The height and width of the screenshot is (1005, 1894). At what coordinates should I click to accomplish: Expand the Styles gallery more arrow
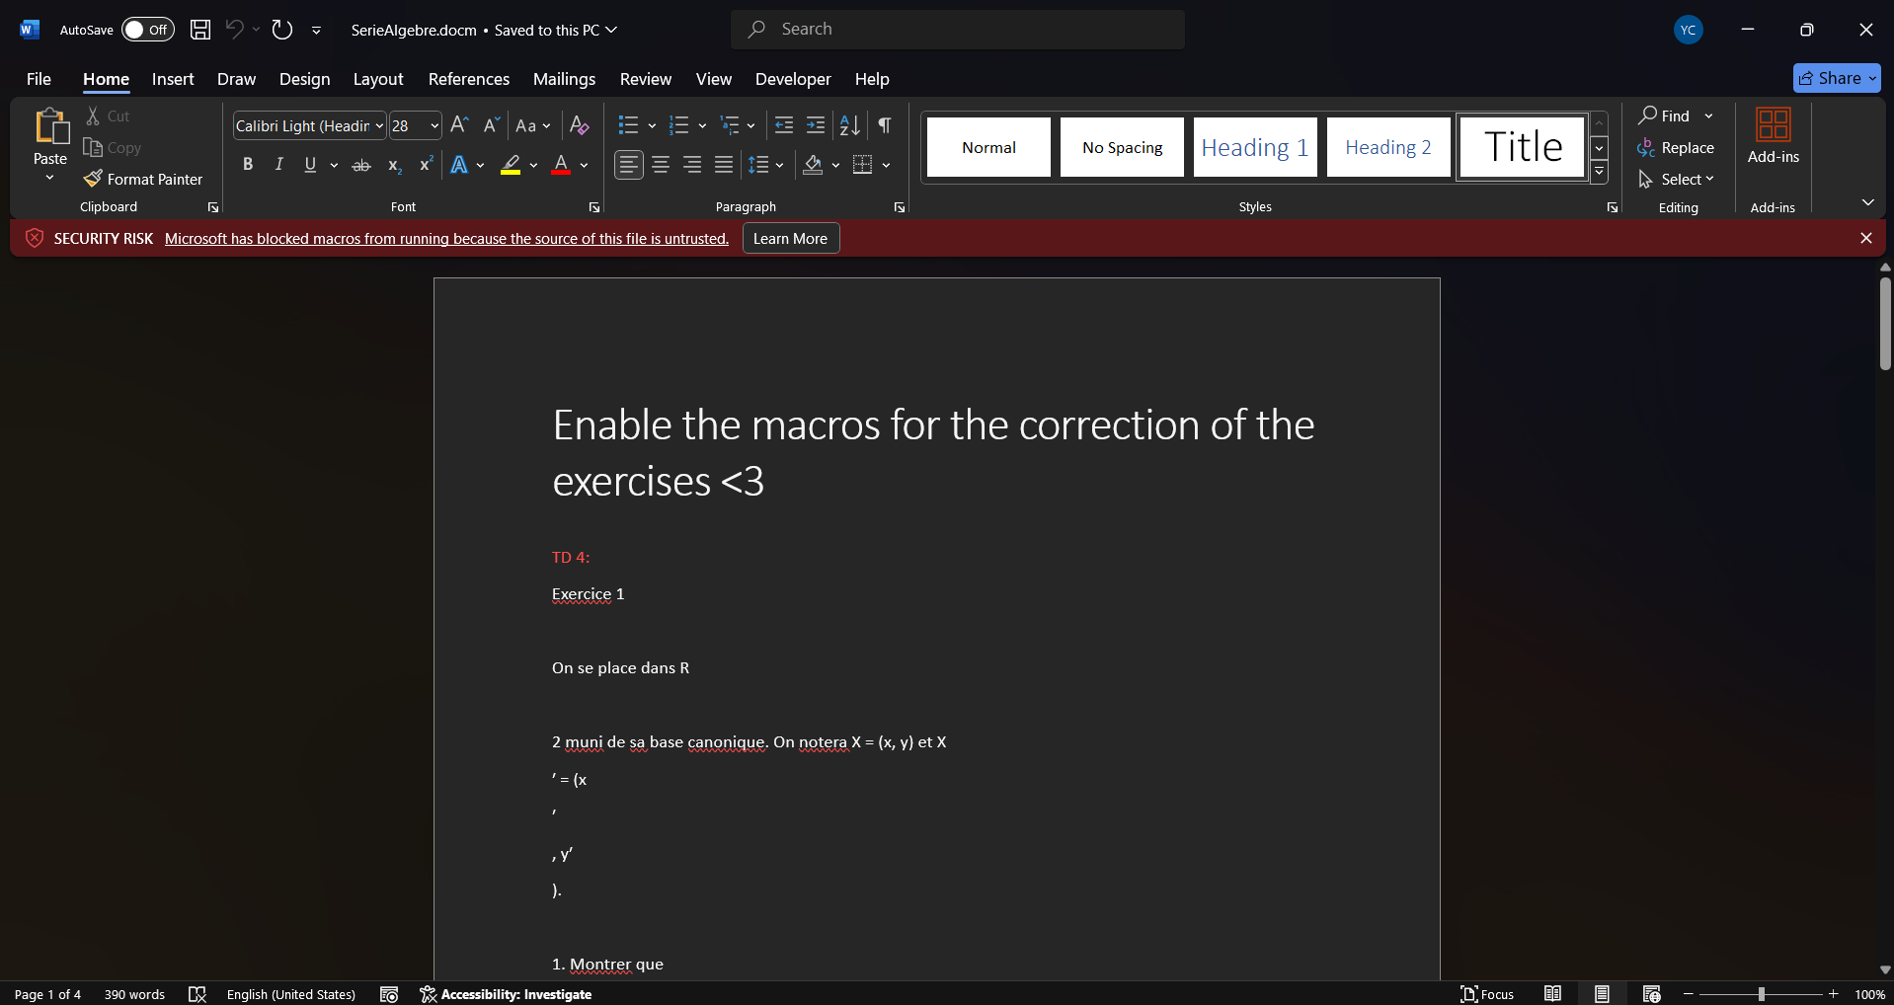(1599, 173)
